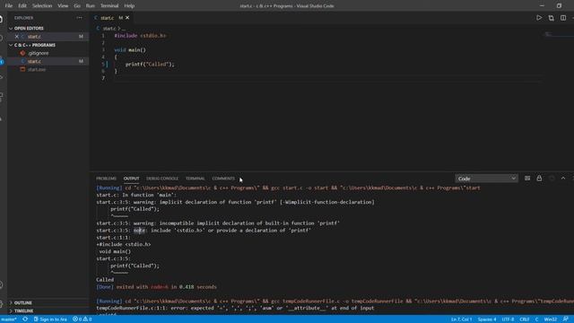Click the implicit declaration warning output line
Viewport: 574px width, 323px height.
click(x=235, y=202)
